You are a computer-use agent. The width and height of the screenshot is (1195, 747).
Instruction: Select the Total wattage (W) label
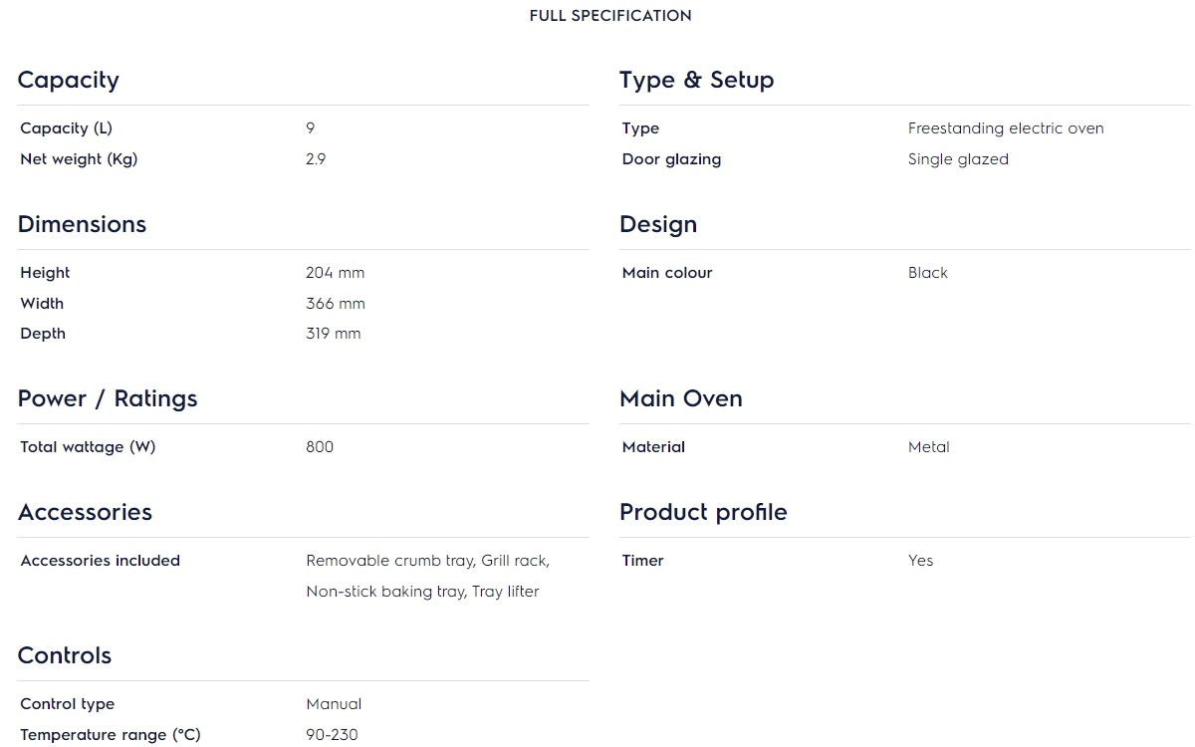88,447
